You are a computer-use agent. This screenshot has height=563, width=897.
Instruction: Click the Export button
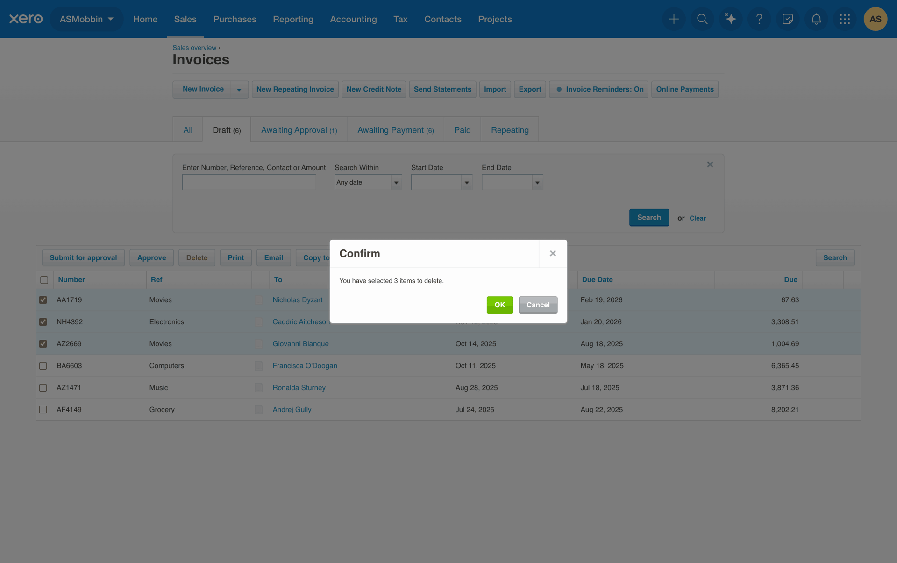[530, 89]
